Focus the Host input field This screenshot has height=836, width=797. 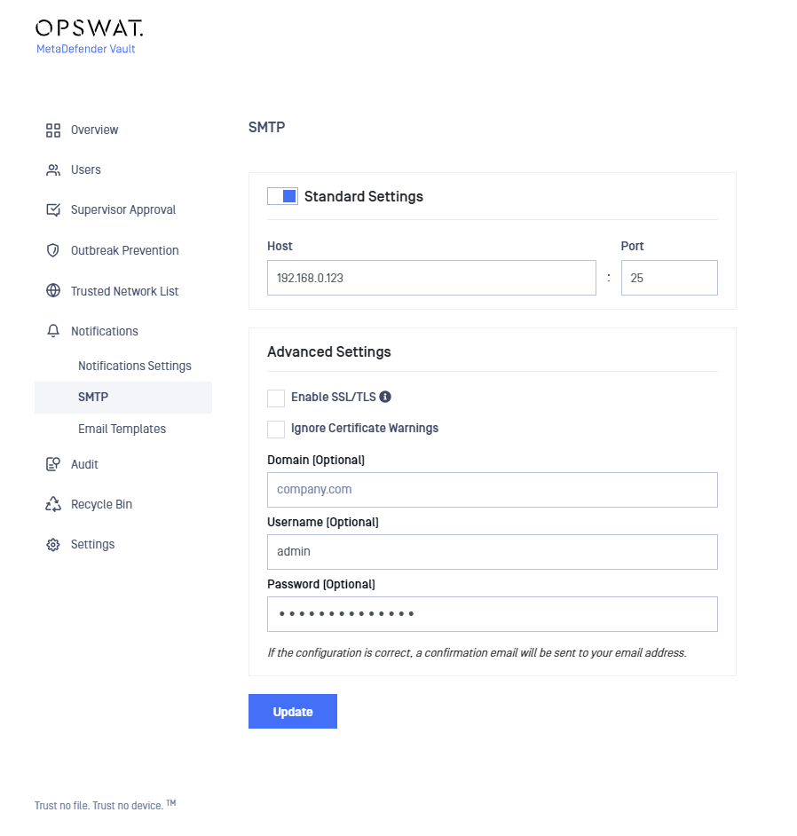431,278
